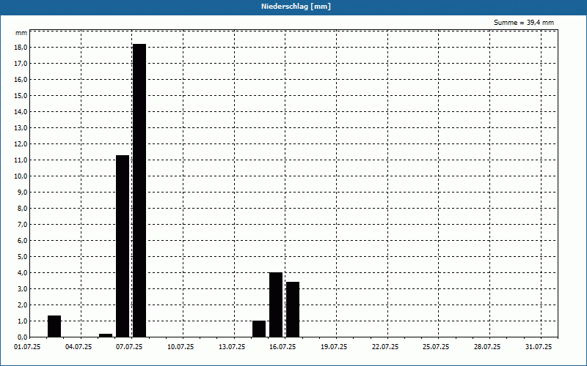Select the date label 22.07.25
Screen dimensions: 587x366
click(x=385, y=347)
